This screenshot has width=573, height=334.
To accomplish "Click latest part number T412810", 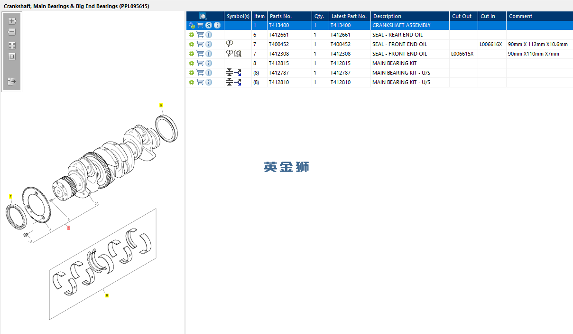I will pyautogui.click(x=341, y=82).
